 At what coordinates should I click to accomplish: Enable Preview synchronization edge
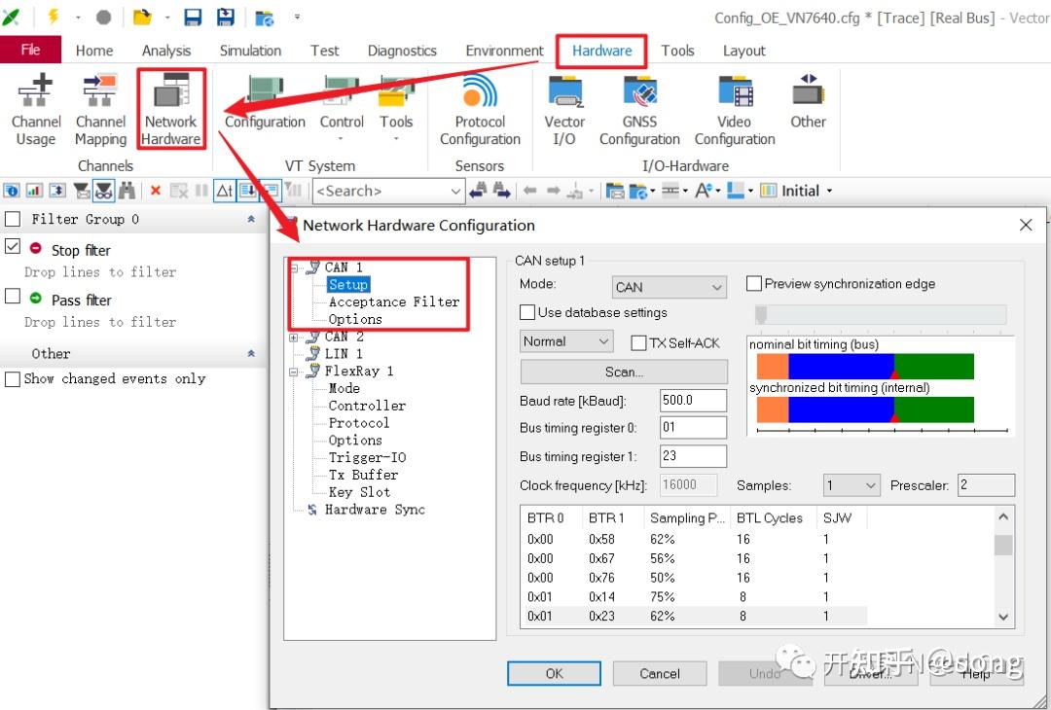pos(754,284)
